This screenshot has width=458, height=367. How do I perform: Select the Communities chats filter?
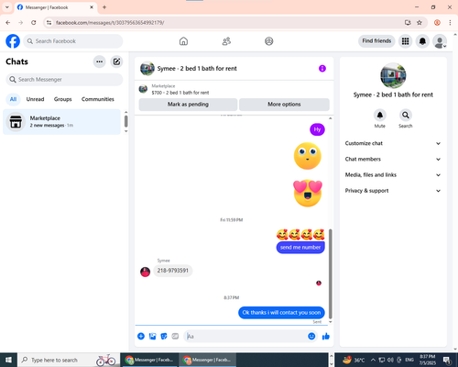pos(98,99)
